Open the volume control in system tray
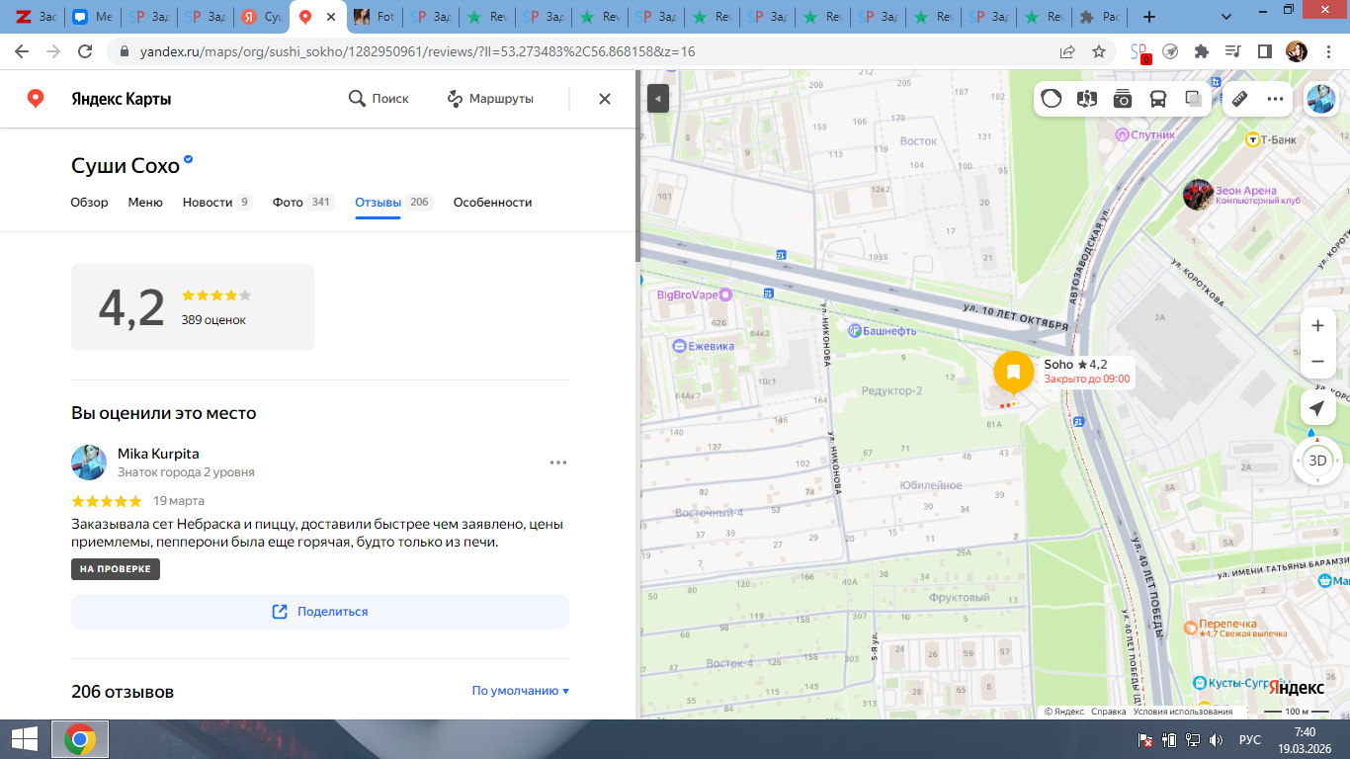This screenshot has width=1350, height=759. (1217, 739)
